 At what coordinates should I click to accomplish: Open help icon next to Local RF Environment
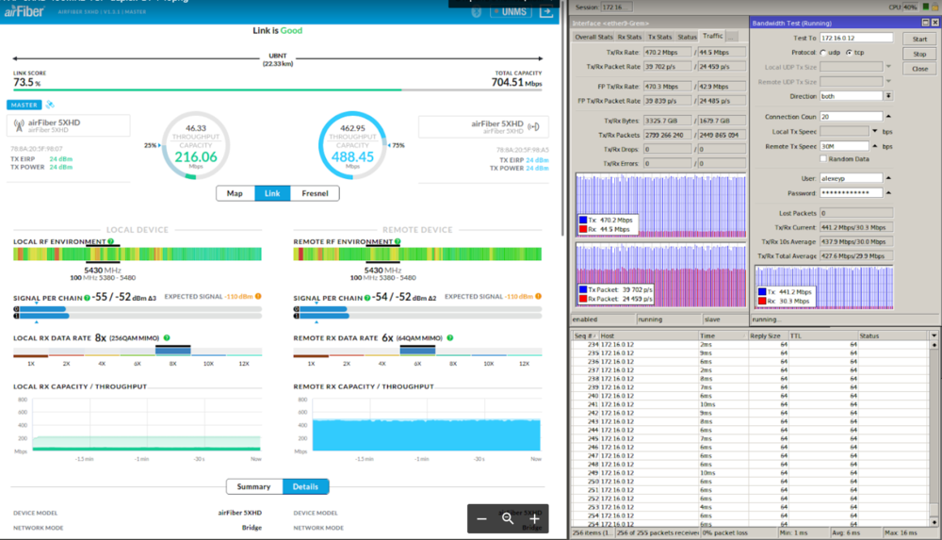110,241
